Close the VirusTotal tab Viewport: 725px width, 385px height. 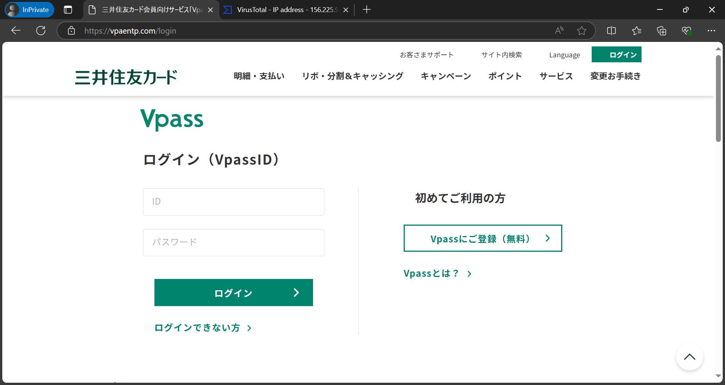pyautogui.click(x=346, y=10)
